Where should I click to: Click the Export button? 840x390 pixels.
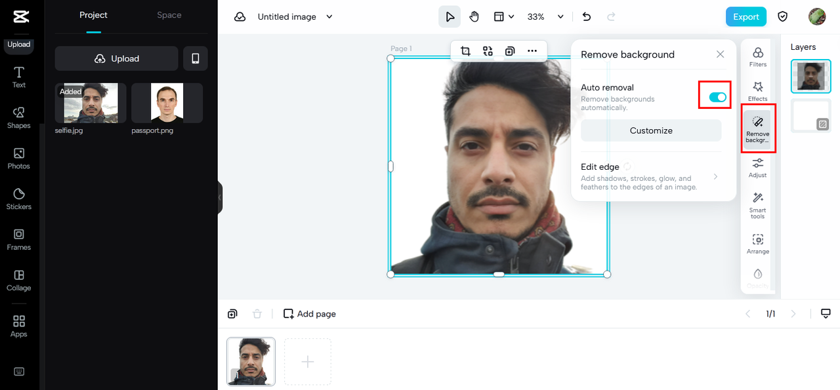tap(746, 17)
